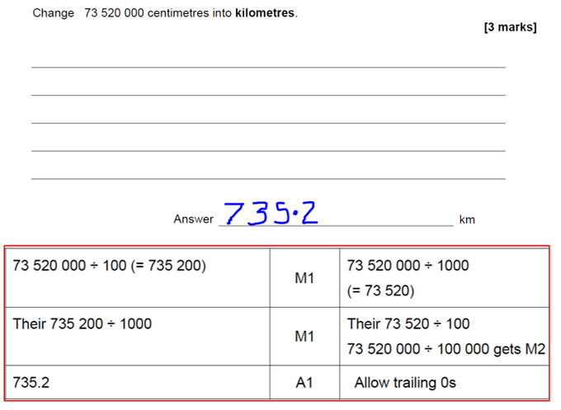Viewport: 561px width, 410px height.
Task: Click the "Their 735 200 ÷ 1000" cell
Action: (x=82, y=323)
